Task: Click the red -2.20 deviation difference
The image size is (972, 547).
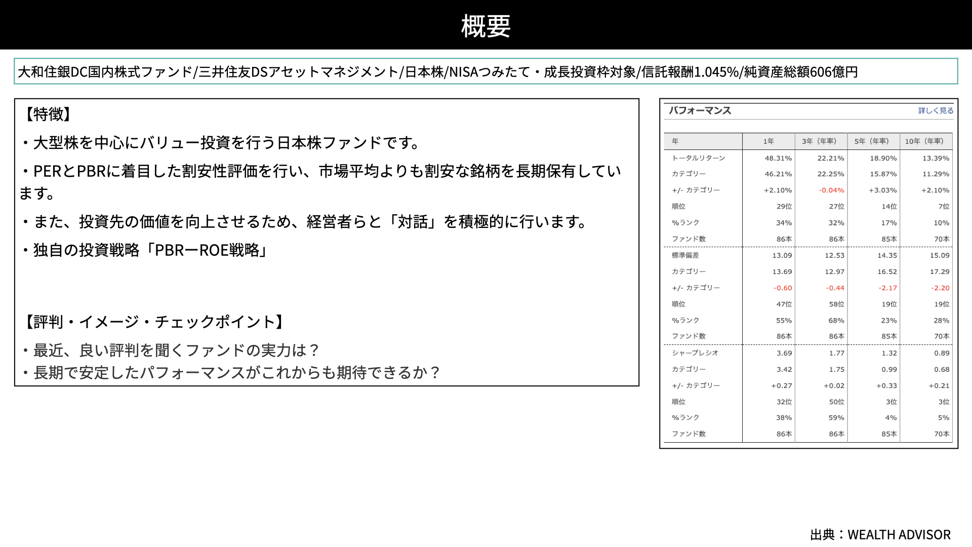Action: point(941,288)
